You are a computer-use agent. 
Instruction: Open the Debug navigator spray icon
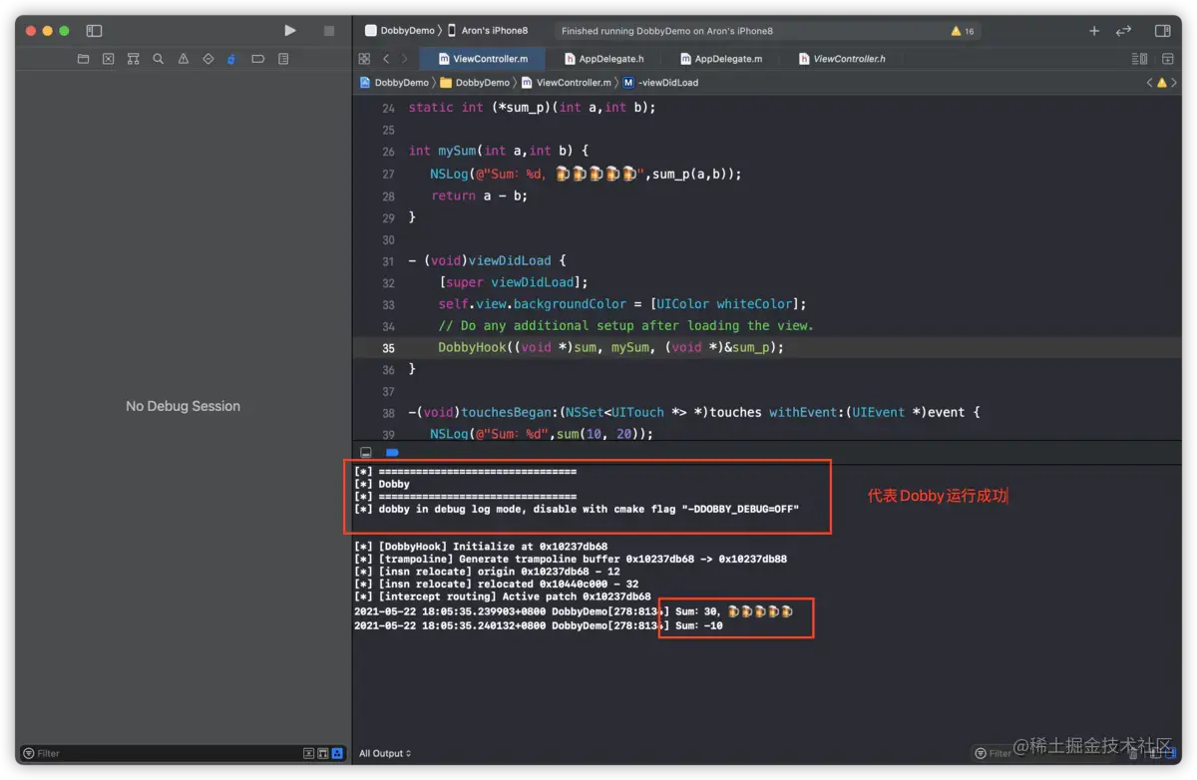(231, 59)
